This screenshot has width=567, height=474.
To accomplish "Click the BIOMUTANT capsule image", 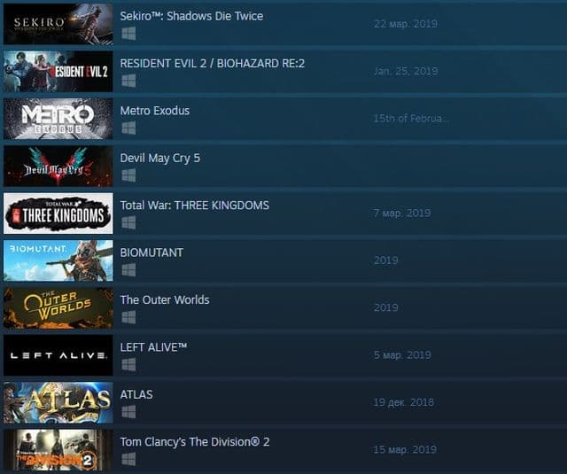I will (58, 261).
